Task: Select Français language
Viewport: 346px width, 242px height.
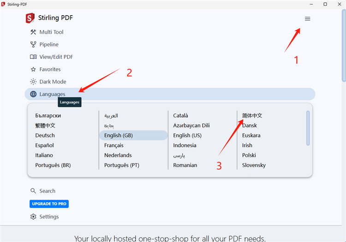Action: (113, 145)
